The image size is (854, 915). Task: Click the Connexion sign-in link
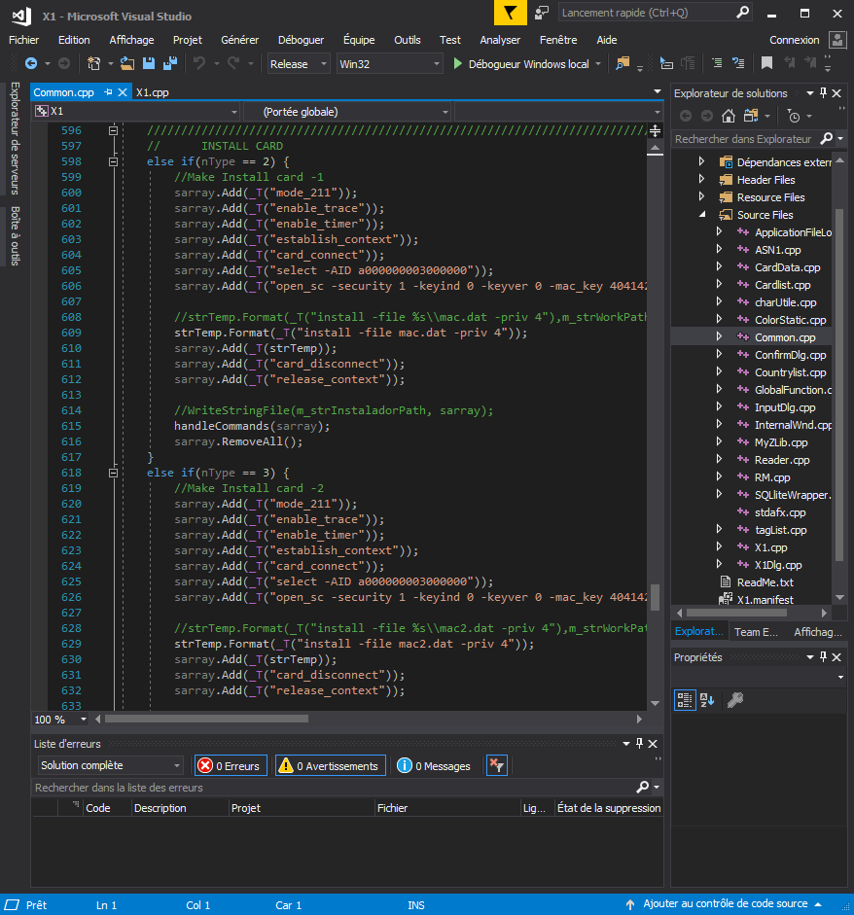tap(794, 40)
